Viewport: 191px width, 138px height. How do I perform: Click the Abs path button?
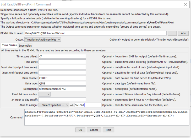183,33
